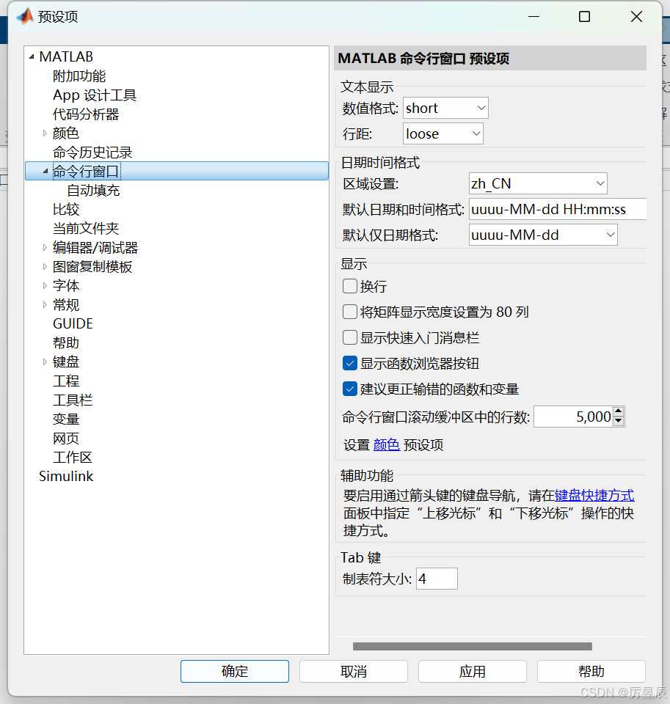This screenshot has height=704, width=670.
Task: Expand the 图窗复制模板 tree node arrow
Action: point(45,267)
